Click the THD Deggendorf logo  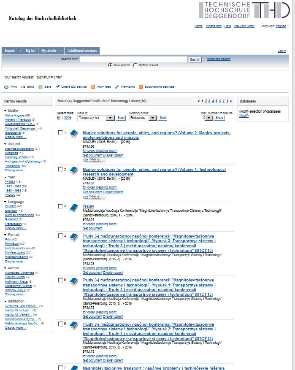pos(244,10)
